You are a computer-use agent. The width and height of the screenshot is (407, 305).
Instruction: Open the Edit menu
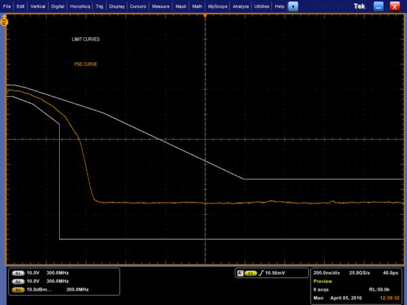20,7
